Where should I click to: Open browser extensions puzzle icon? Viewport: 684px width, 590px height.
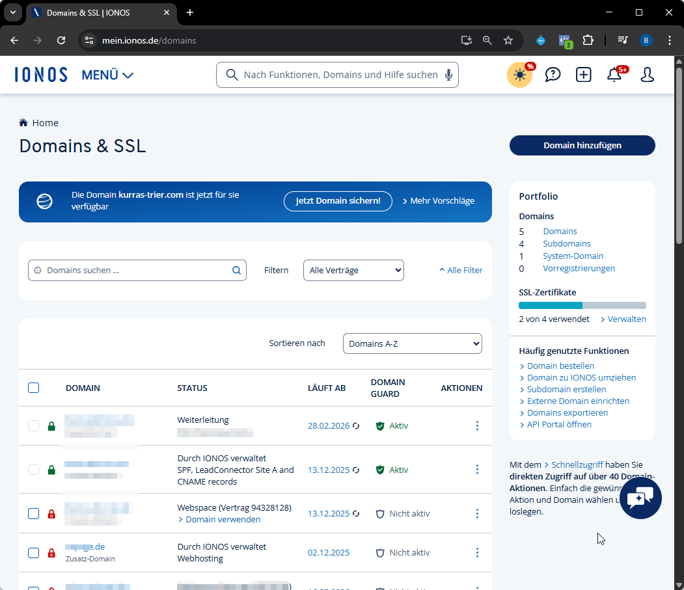[588, 40]
